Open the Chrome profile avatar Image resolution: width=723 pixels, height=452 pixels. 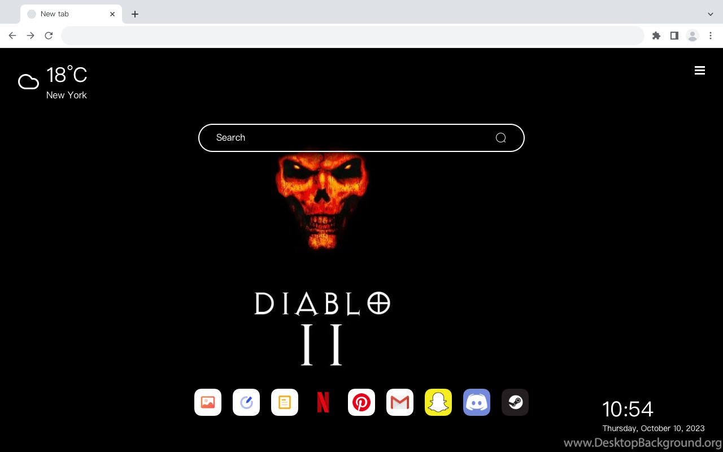point(692,36)
